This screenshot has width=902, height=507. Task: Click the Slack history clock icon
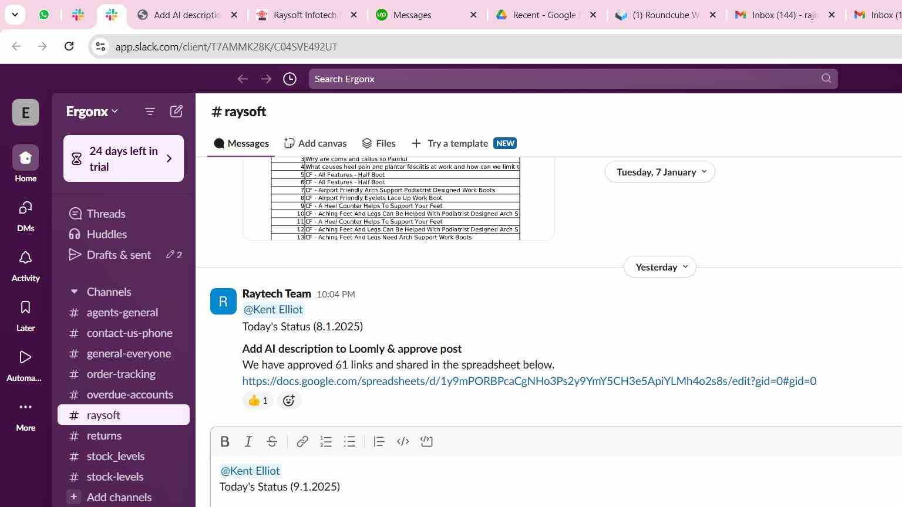[x=290, y=79]
